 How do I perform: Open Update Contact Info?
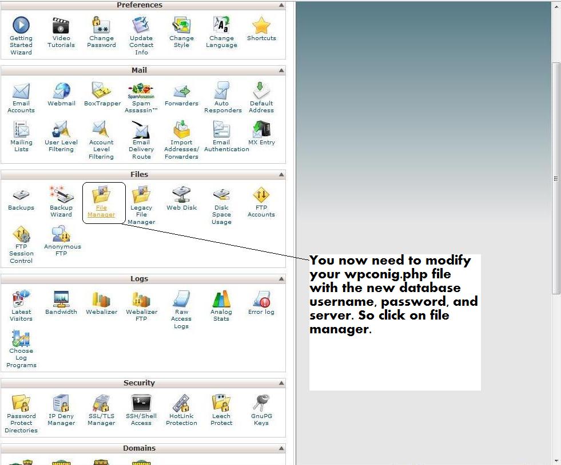141,36
